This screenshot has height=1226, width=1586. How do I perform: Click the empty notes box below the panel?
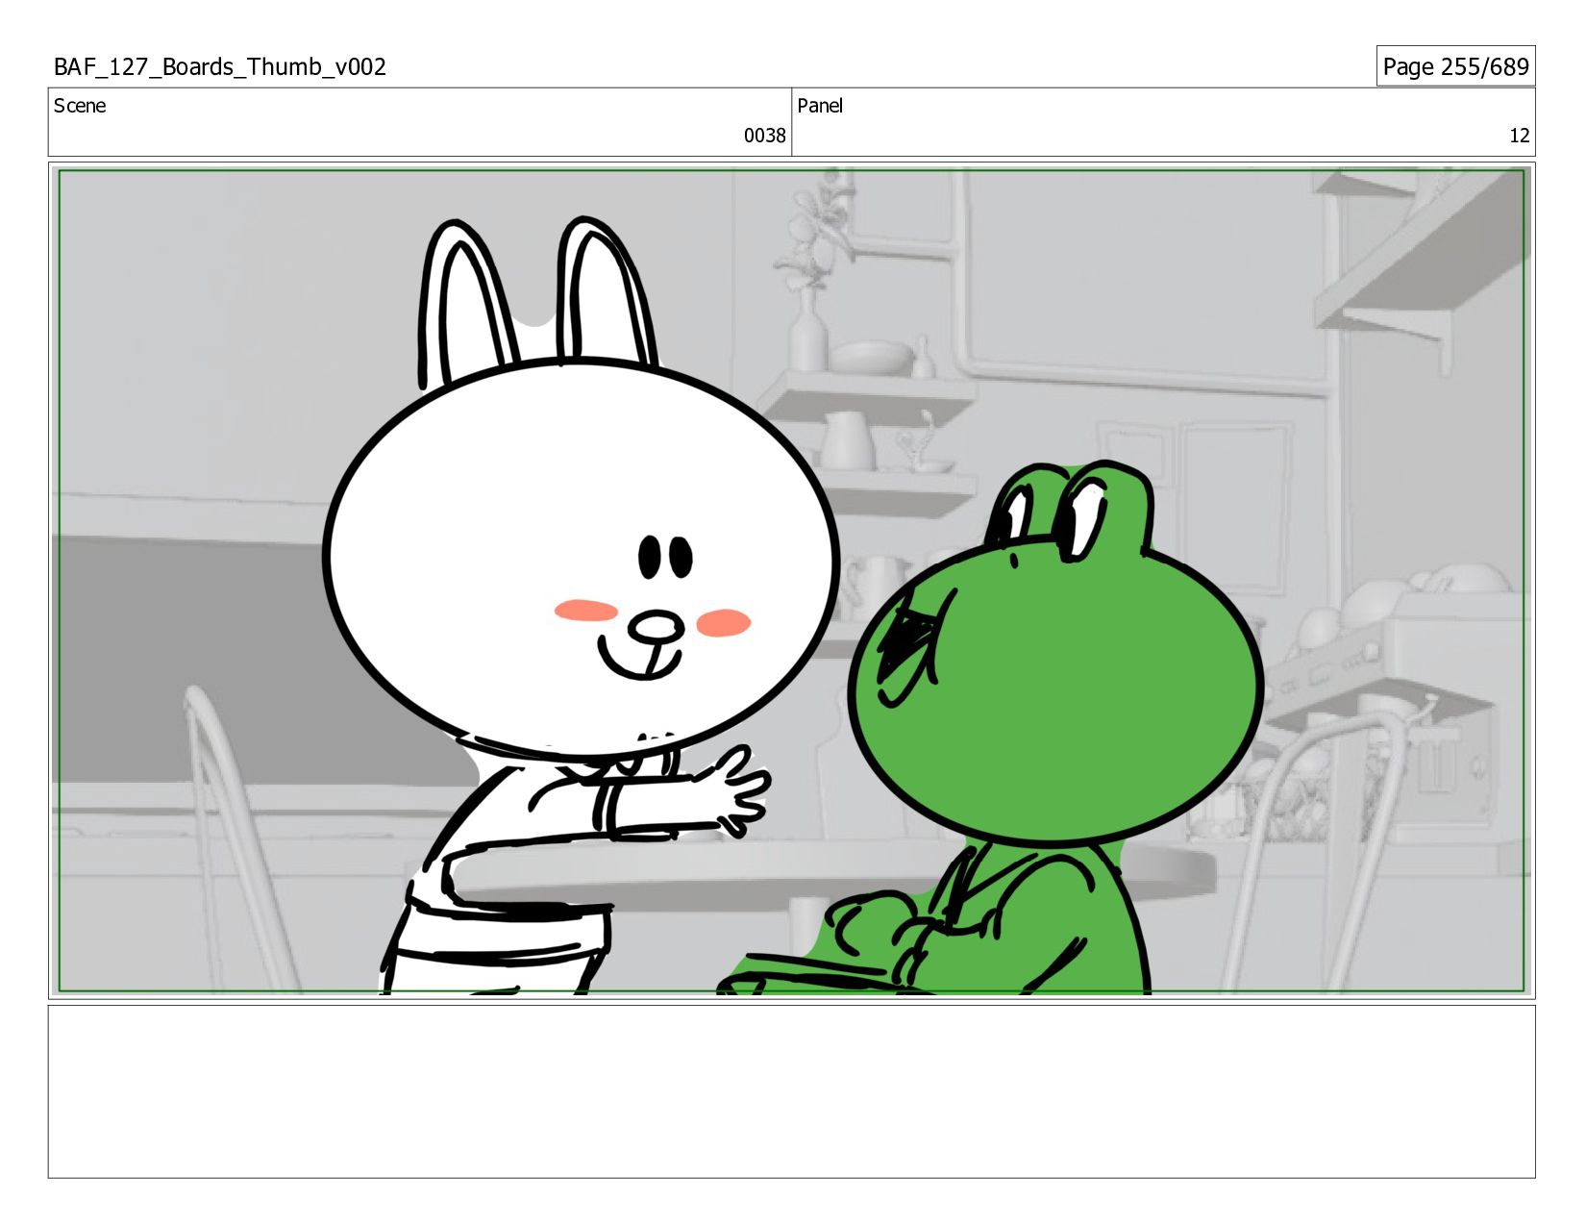[791, 1091]
